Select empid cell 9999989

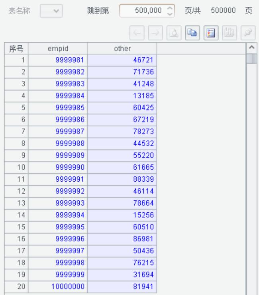[58, 155]
